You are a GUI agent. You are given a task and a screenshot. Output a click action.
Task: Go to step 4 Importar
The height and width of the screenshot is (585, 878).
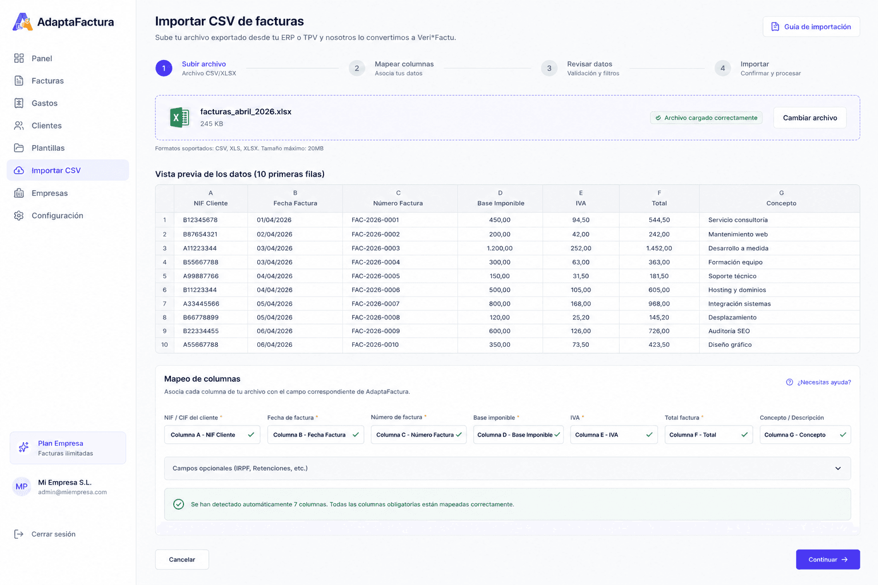pos(758,69)
